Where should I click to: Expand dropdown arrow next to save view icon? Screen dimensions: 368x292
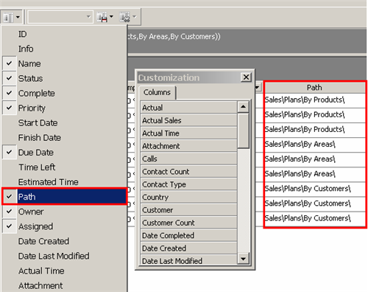click(111, 17)
